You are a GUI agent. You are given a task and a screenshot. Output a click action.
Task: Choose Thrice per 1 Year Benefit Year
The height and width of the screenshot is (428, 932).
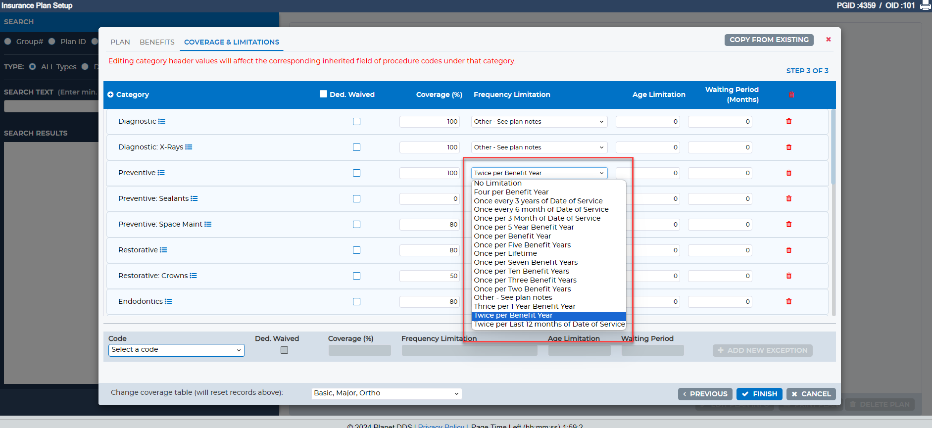[549, 306]
